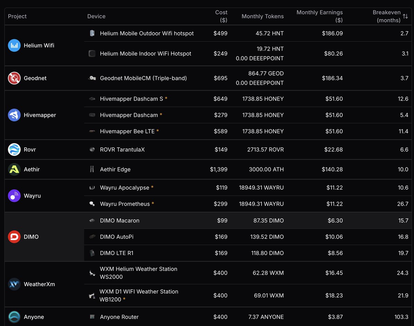Image resolution: width=414 pixels, height=326 pixels.
Task: Click the Aethir project logo
Action: point(14,169)
